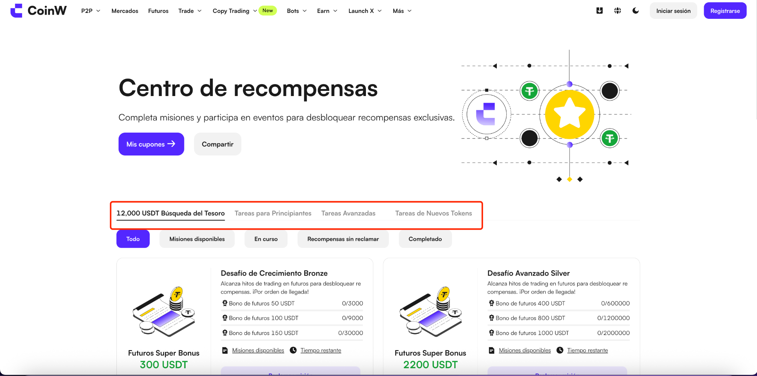This screenshot has width=757, height=376.
Task: Click Bono de futuros 150 USDT row
Action: tap(292, 333)
